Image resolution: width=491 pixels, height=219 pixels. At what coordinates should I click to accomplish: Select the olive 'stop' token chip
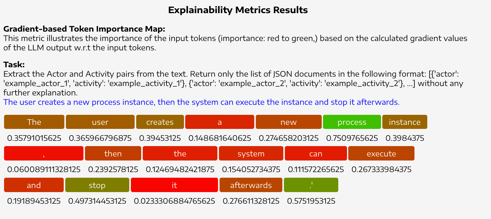[97, 185]
